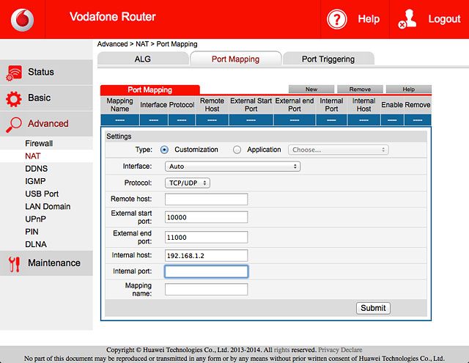Open the Basic menu section
Viewport: 469px width, 363px height.
(x=46, y=98)
